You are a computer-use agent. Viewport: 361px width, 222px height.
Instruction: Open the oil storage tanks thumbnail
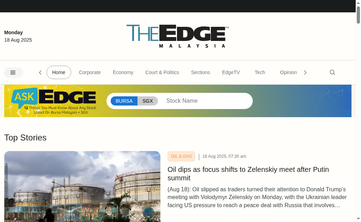click(82, 186)
